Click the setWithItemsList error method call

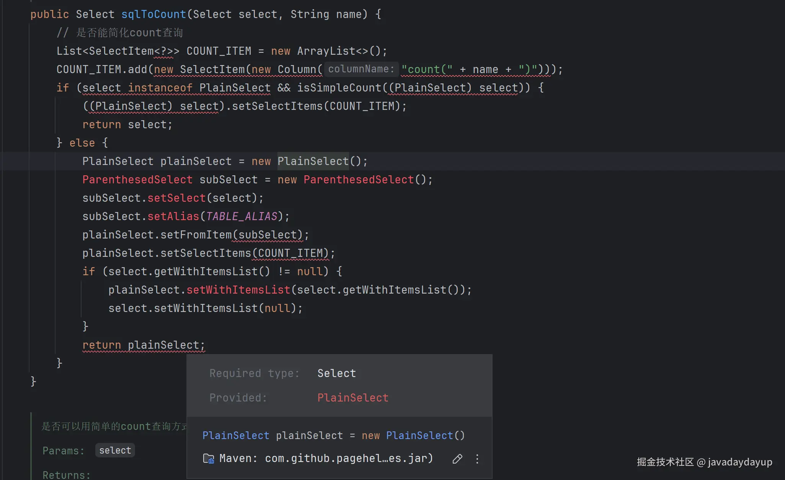238,290
